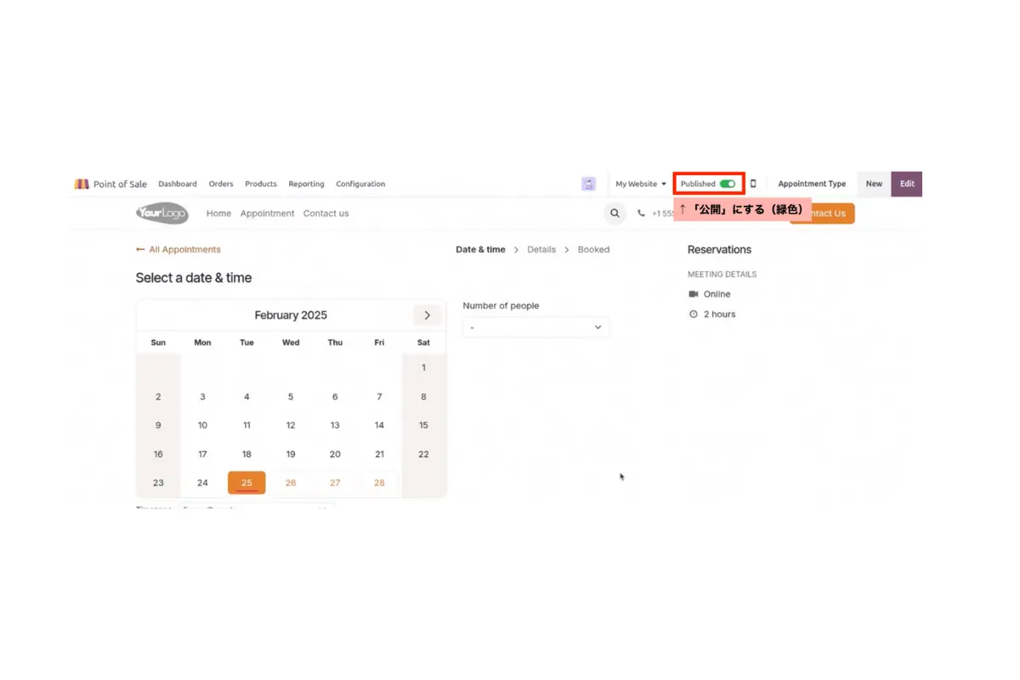Click the phone number icon in header
Viewport: 1020px width, 680px height.
642,213
